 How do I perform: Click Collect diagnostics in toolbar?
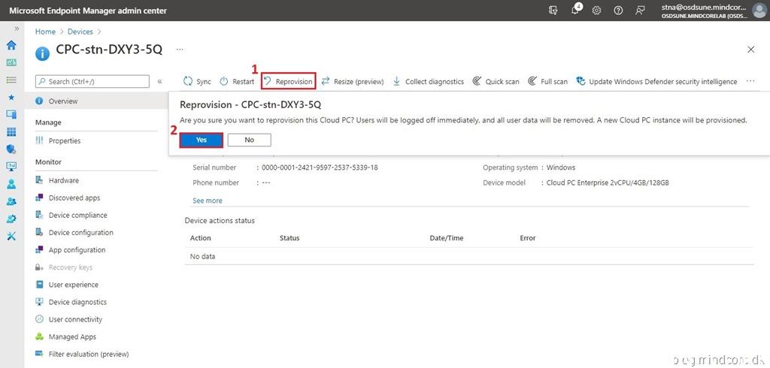point(428,81)
